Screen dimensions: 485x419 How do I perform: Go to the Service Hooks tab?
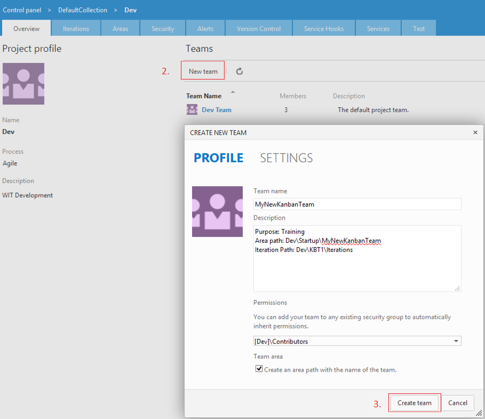pos(323,28)
